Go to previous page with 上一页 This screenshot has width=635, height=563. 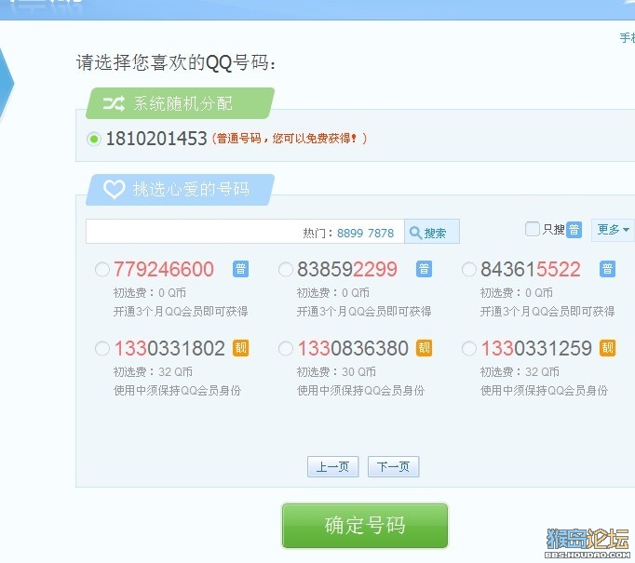point(333,466)
